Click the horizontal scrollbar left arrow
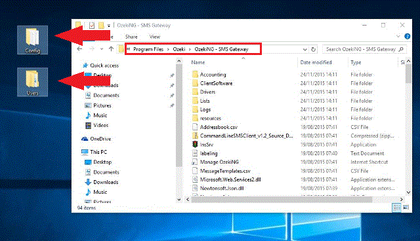Viewport: 420px width, 241px height. click(x=188, y=199)
